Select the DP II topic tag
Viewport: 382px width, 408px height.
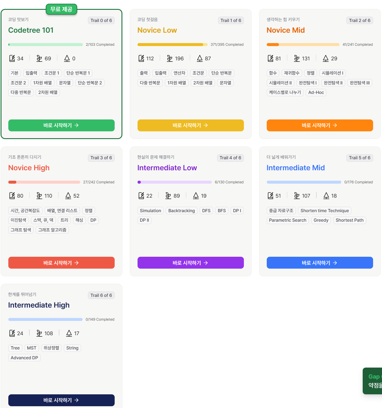pyautogui.click(x=144, y=220)
